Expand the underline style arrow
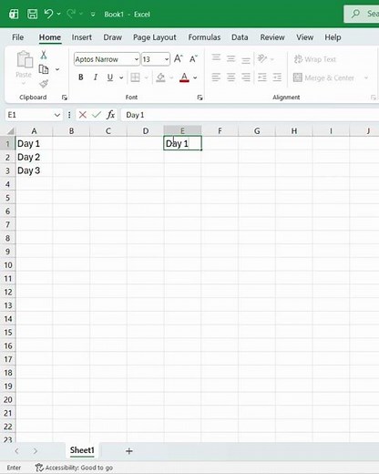379x474 pixels. tap(121, 77)
